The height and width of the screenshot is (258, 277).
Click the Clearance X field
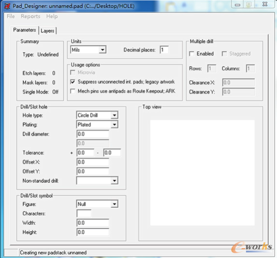tap(238, 83)
